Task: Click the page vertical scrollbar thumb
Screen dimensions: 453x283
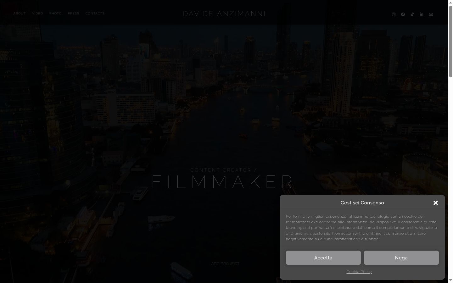Action: [x=450, y=41]
